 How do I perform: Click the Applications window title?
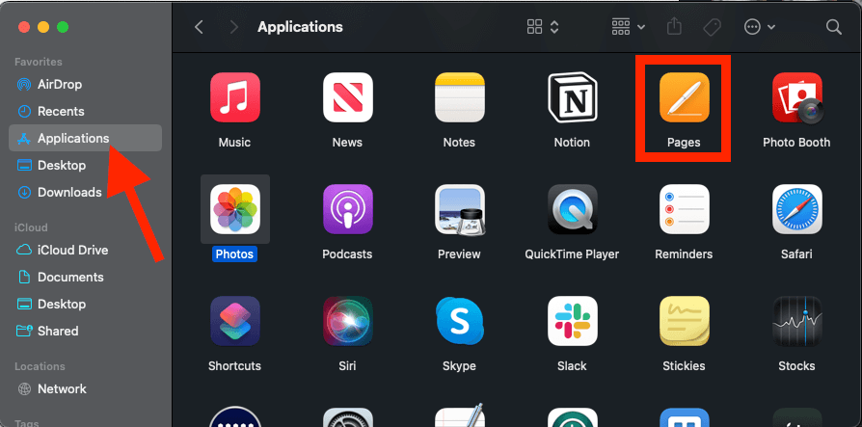pyautogui.click(x=300, y=27)
